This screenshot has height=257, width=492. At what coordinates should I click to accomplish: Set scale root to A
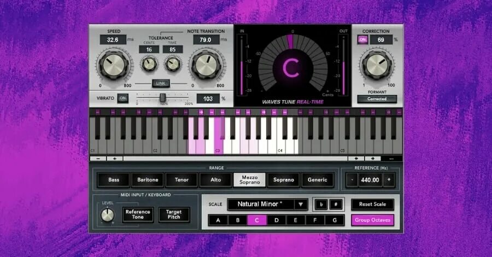218,220
